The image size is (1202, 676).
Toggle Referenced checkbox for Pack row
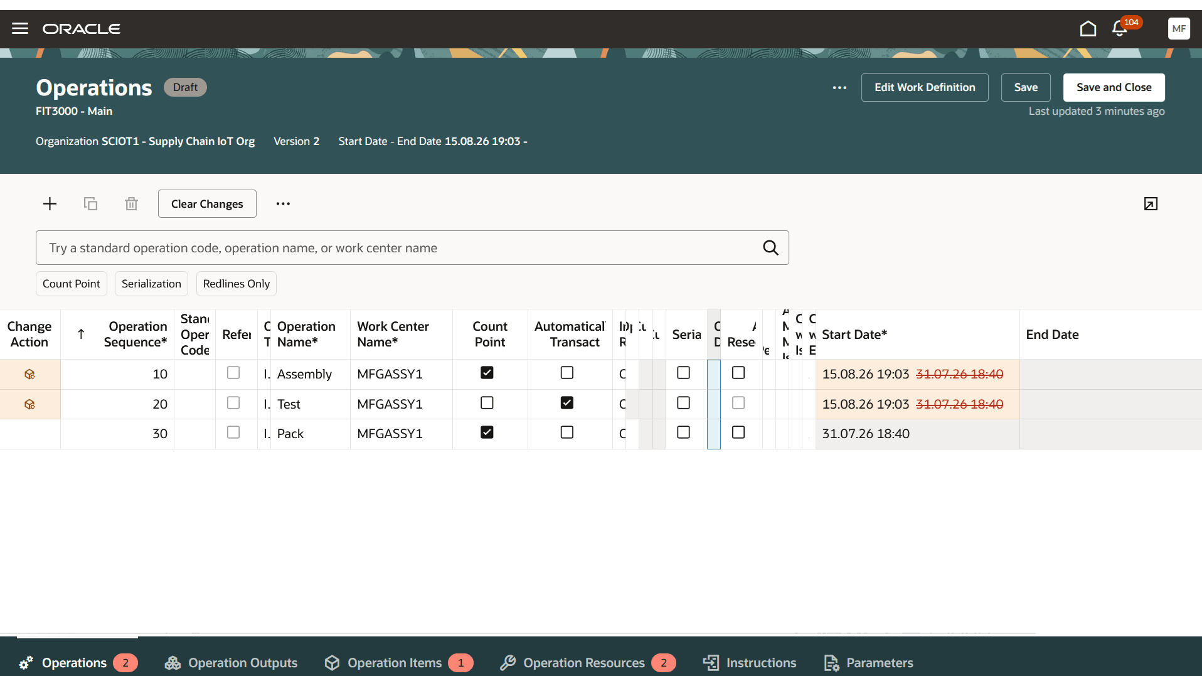click(233, 432)
